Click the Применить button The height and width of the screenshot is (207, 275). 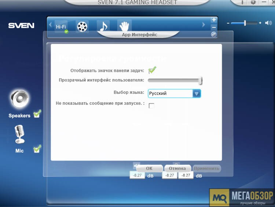click(x=206, y=169)
